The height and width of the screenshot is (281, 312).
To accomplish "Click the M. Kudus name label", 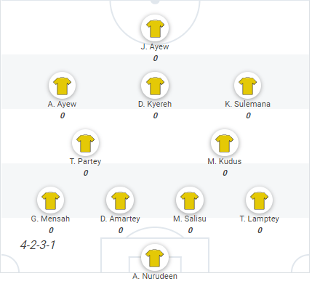I will pyautogui.click(x=225, y=161).
